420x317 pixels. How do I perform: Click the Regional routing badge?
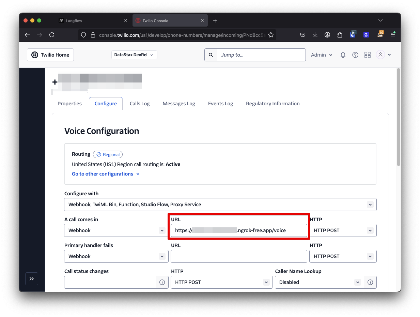tap(108, 154)
